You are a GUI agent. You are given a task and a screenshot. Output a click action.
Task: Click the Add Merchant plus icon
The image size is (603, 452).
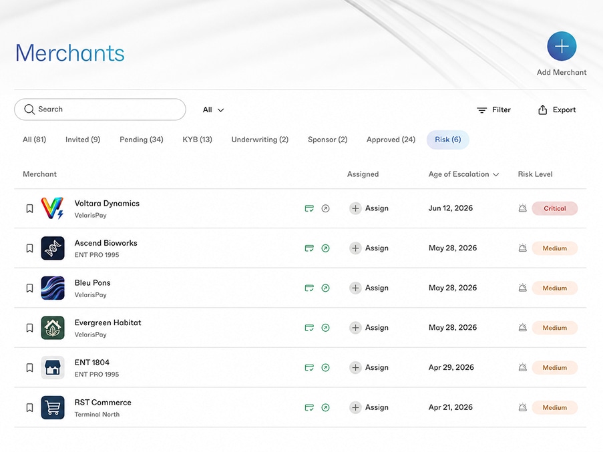click(562, 46)
